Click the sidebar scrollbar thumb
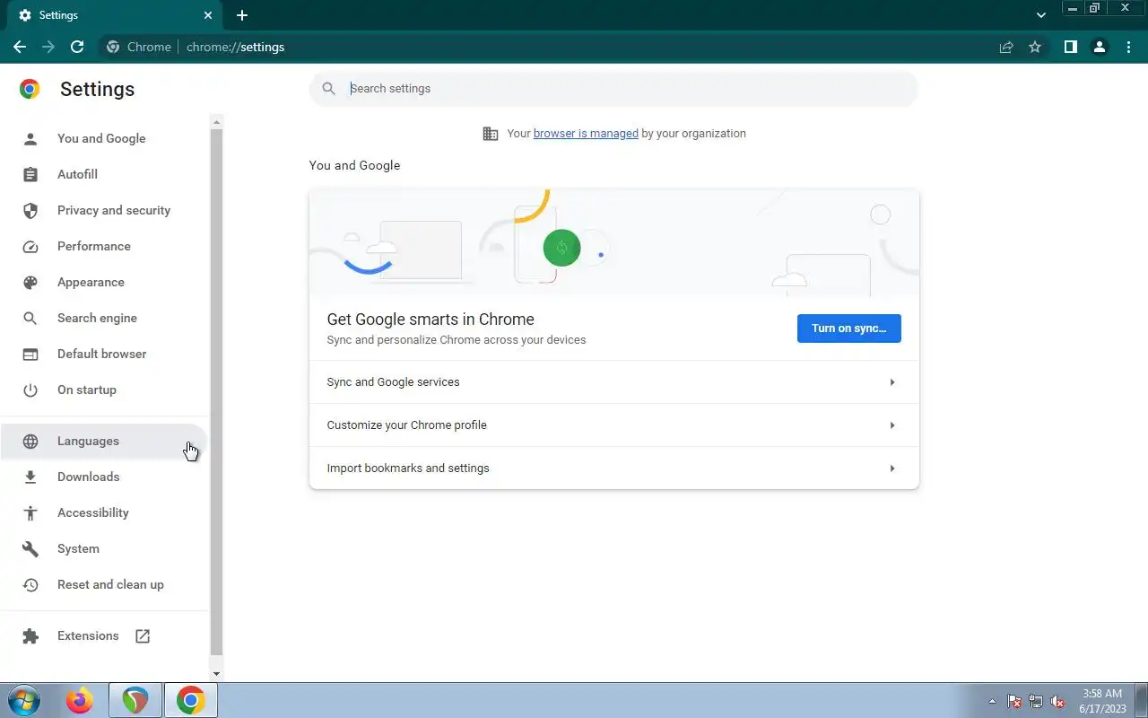The height and width of the screenshot is (718, 1148). click(x=216, y=391)
